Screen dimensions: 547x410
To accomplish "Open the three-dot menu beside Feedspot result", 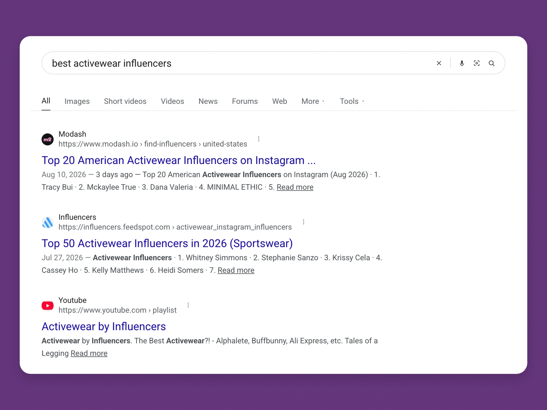I will pyautogui.click(x=304, y=222).
